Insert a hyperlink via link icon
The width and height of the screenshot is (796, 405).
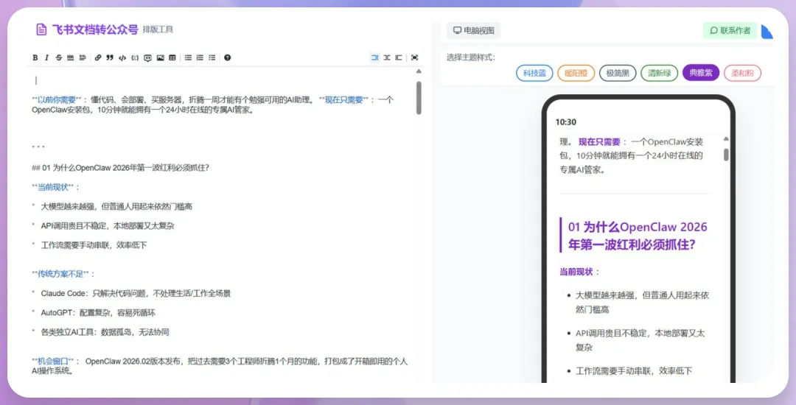pyautogui.click(x=98, y=57)
